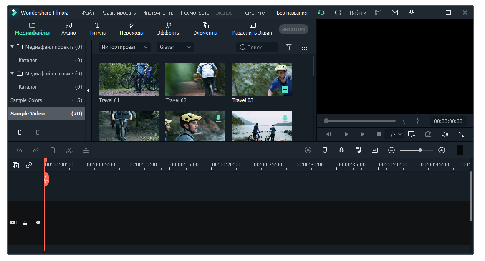
Task: Click the timeline zoom slider
Action: (x=416, y=150)
